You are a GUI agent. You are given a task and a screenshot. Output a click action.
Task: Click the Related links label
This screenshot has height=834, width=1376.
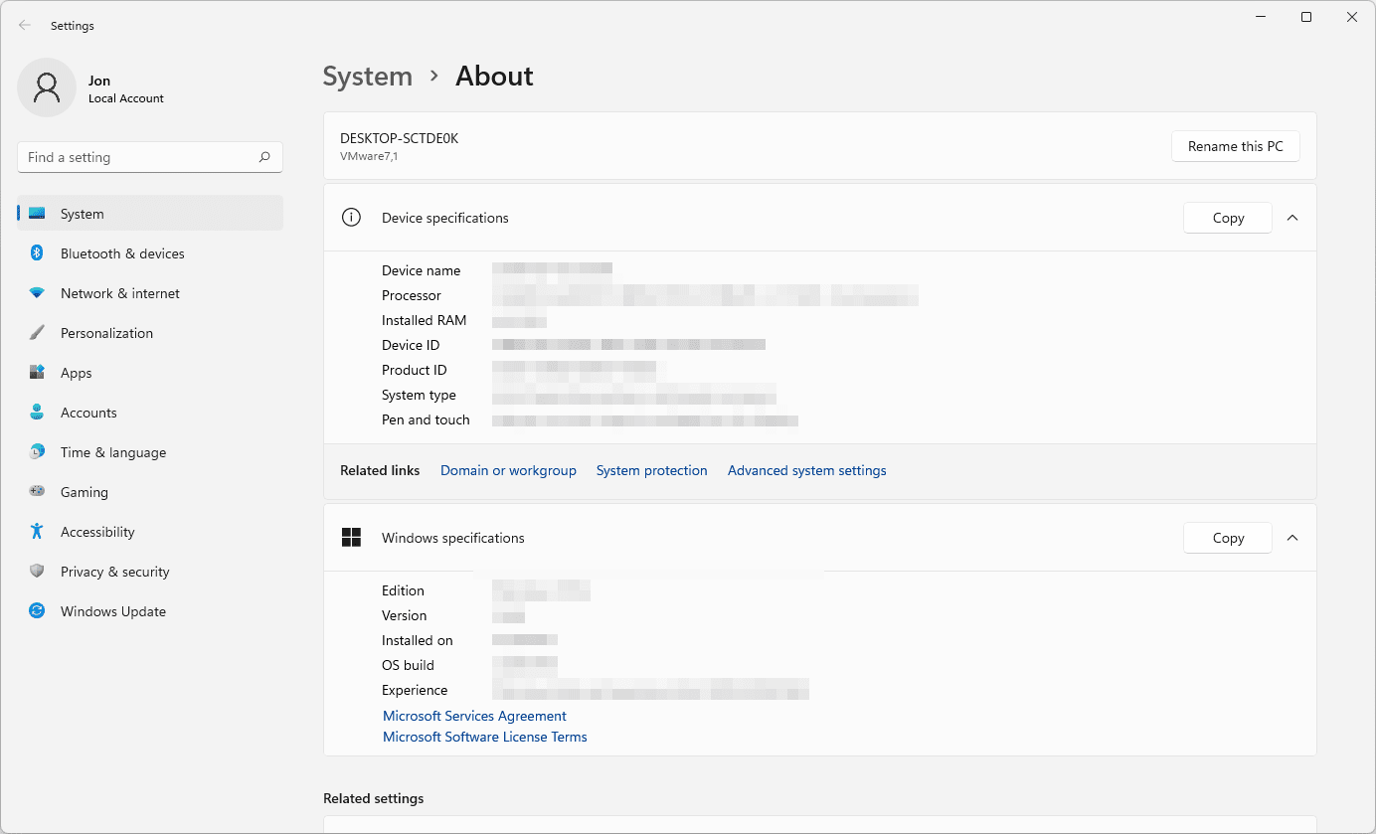pos(380,470)
